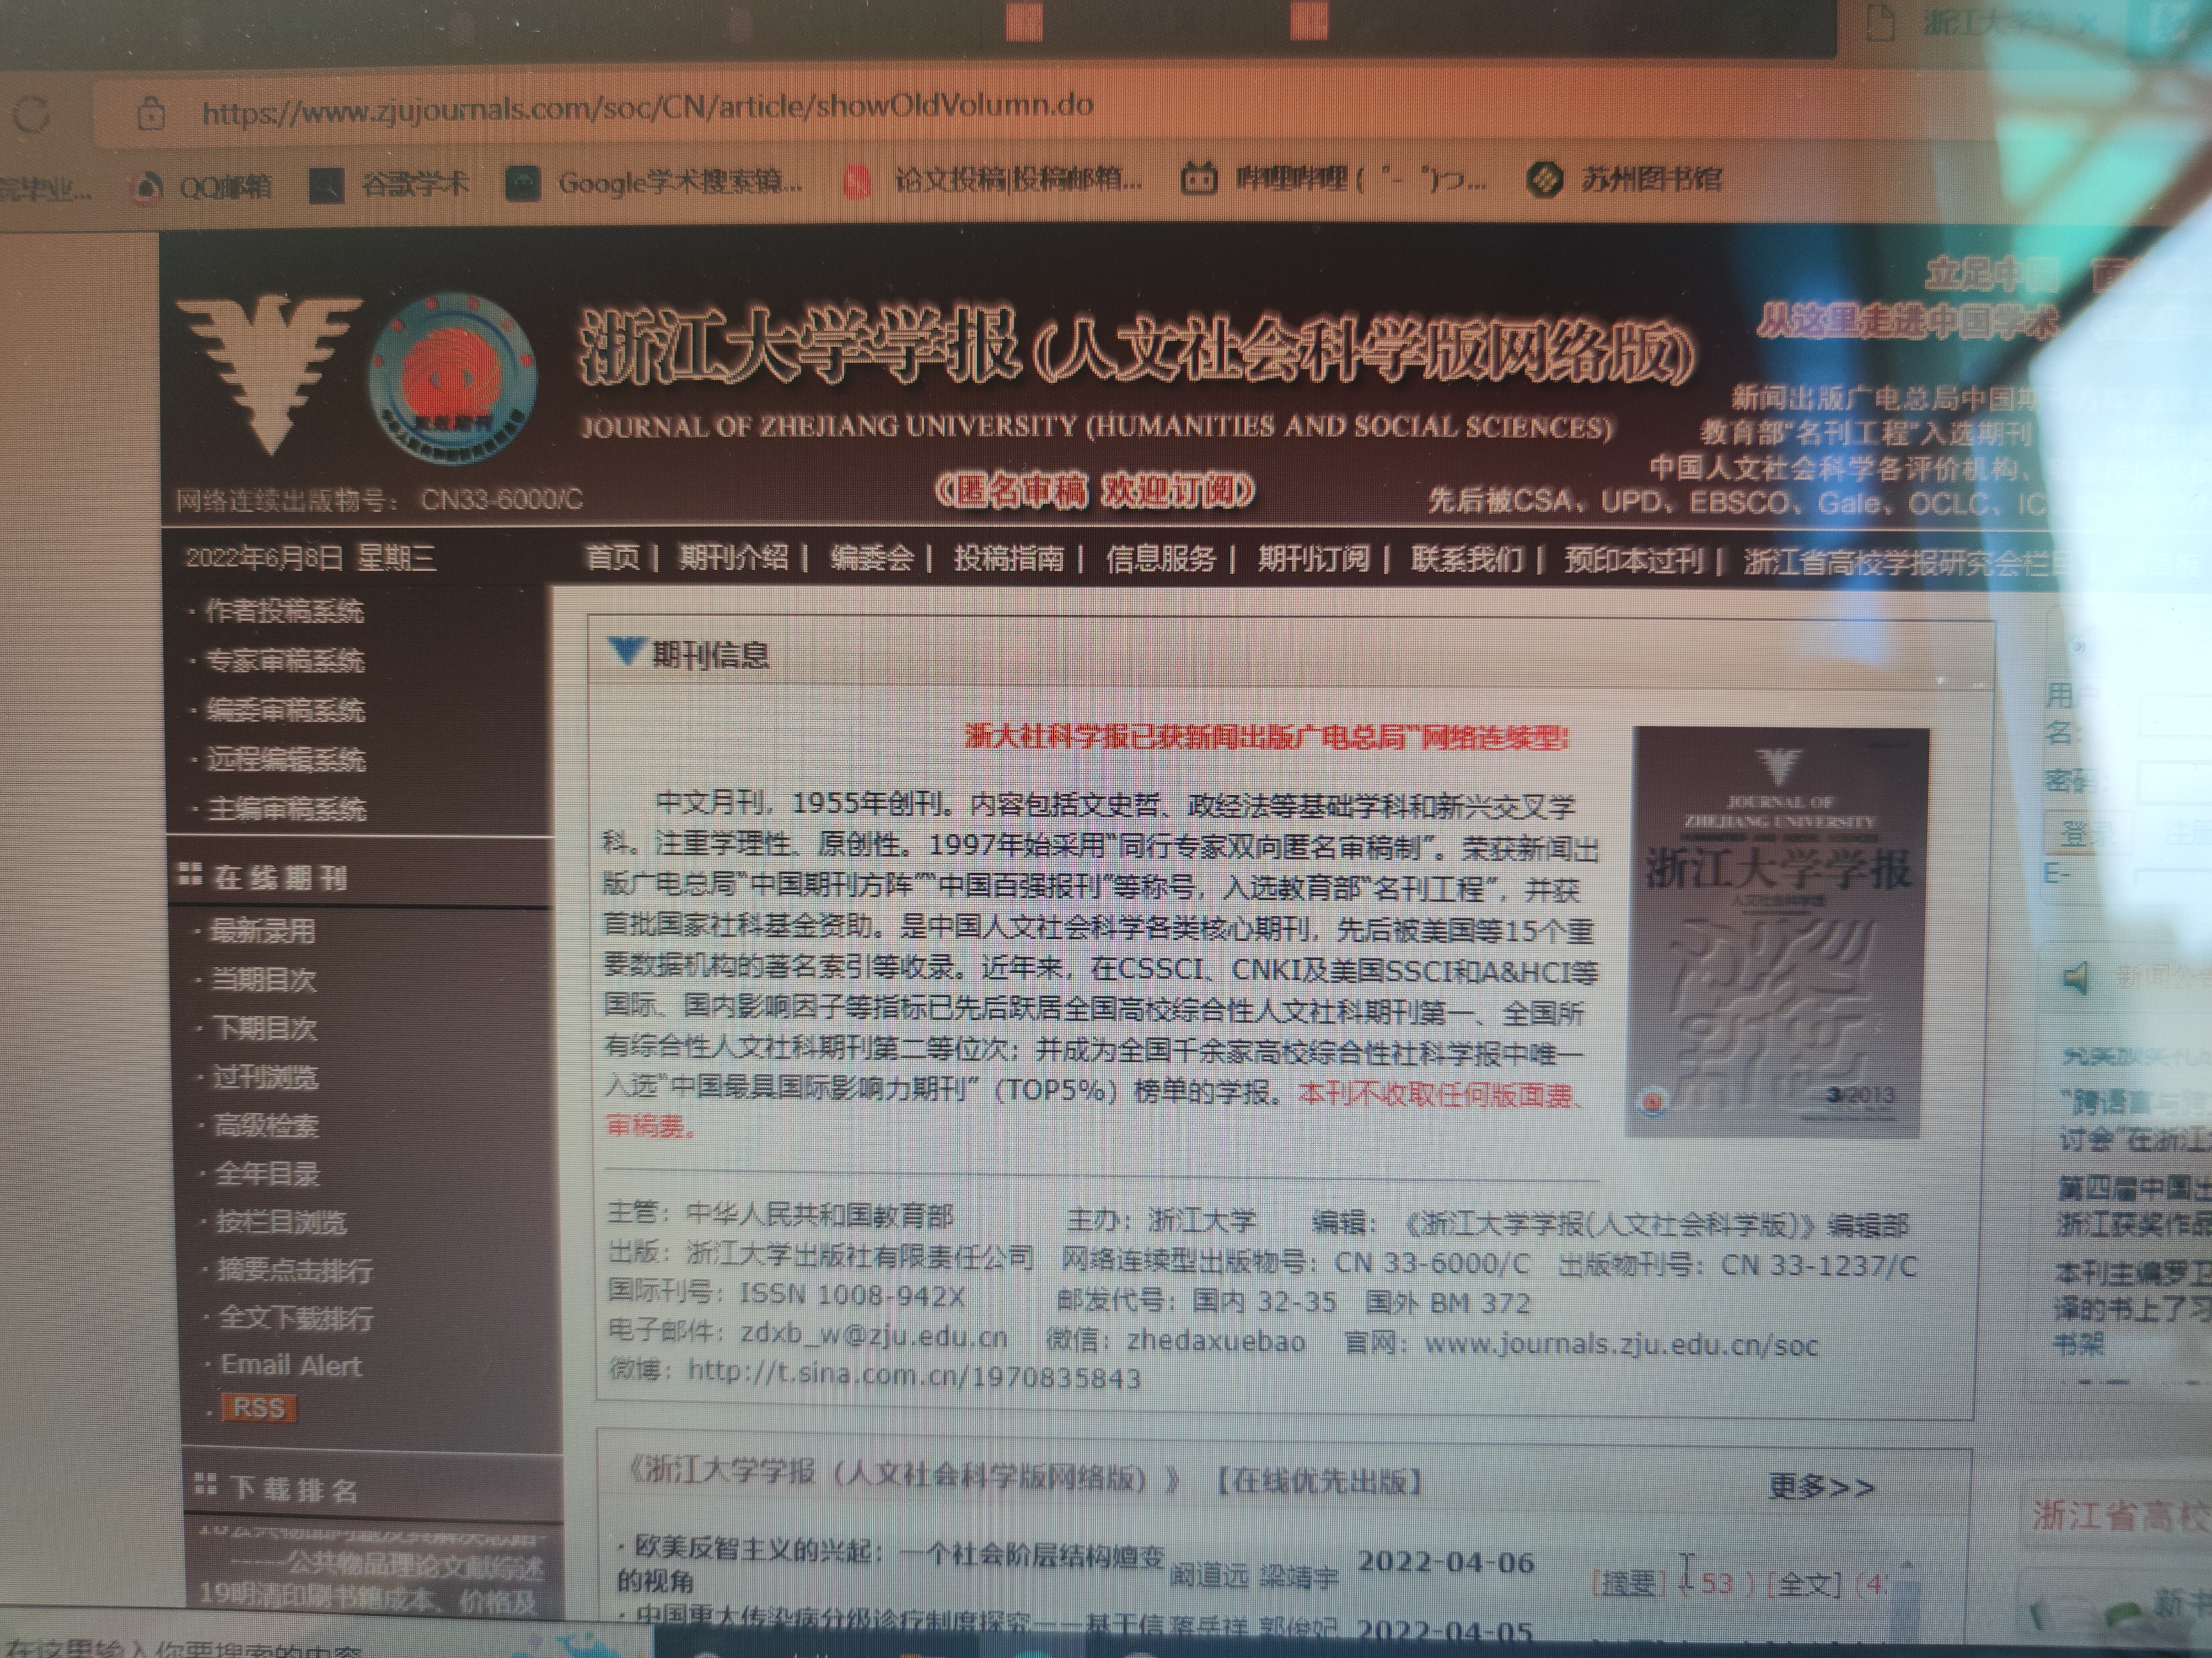2212x1658 pixels.
Task: Click ISSN 1008-942X text
Action: click(x=852, y=1296)
